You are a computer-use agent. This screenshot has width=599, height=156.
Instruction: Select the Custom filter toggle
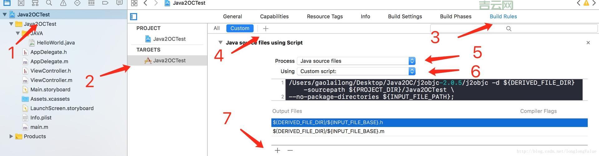[x=240, y=28]
